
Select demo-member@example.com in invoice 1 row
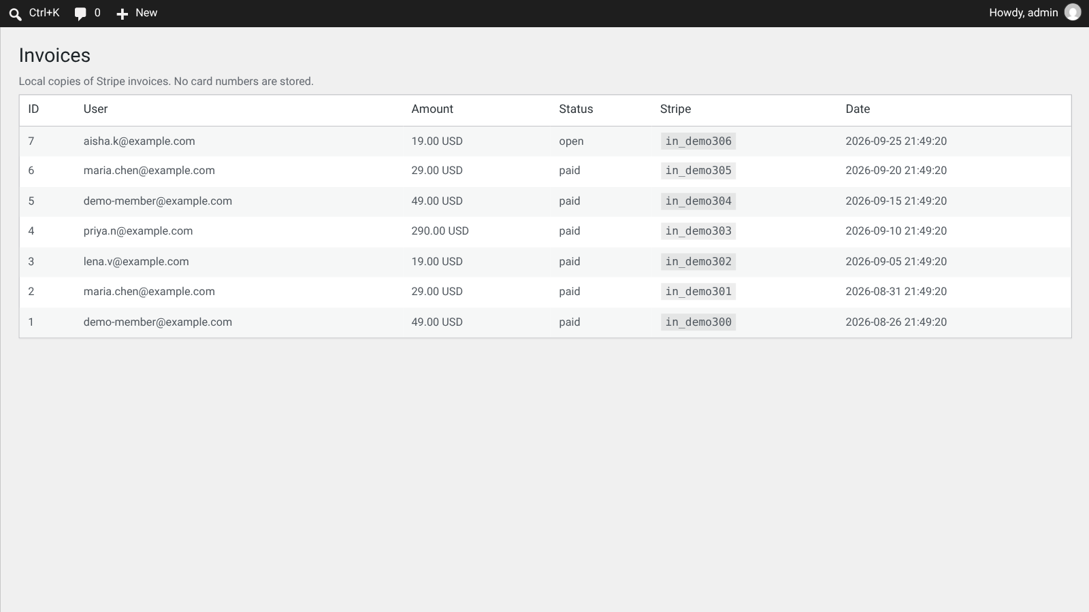click(x=158, y=322)
